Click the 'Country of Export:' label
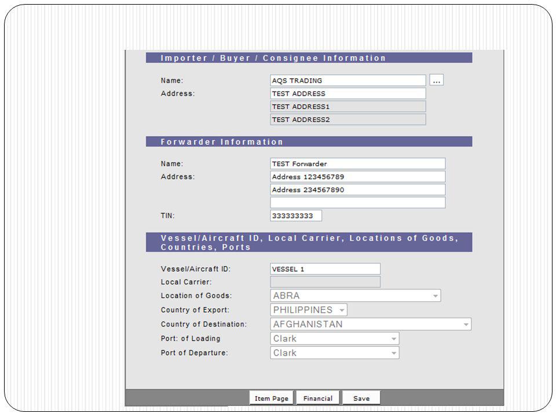This screenshot has width=556, height=417. [x=195, y=309]
